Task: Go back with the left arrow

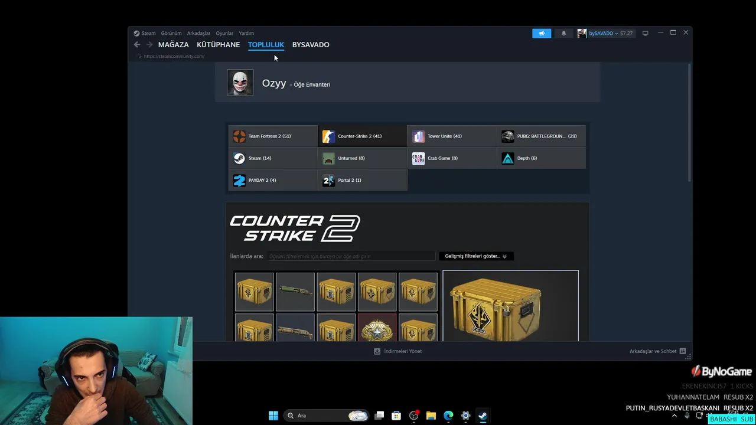Action: pyautogui.click(x=137, y=44)
